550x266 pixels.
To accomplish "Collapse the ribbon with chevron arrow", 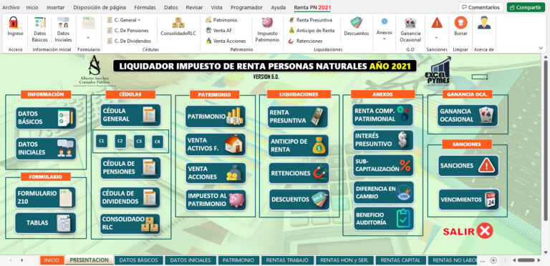I will coord(541,48).
